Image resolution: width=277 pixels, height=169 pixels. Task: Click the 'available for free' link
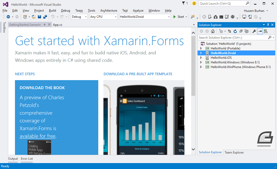click(37, 136)
